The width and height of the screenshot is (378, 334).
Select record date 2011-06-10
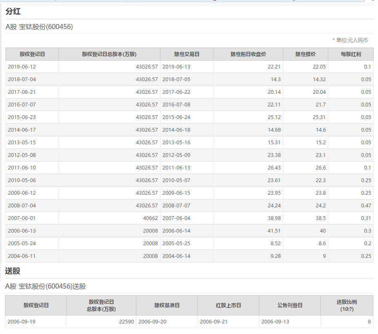point(22,168)
